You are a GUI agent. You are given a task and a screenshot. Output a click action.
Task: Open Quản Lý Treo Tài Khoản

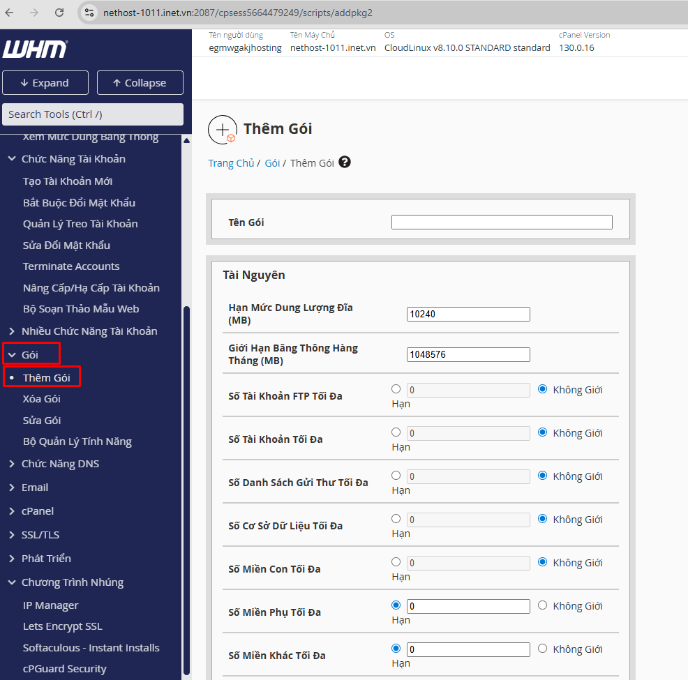80,224
